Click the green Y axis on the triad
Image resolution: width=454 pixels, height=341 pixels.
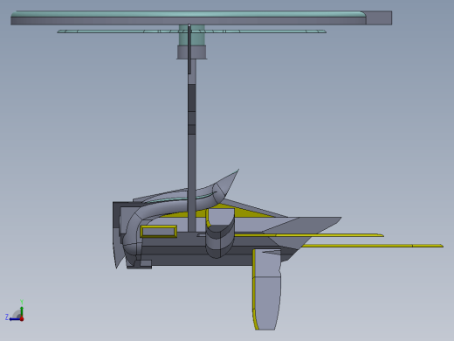point(22,310)
